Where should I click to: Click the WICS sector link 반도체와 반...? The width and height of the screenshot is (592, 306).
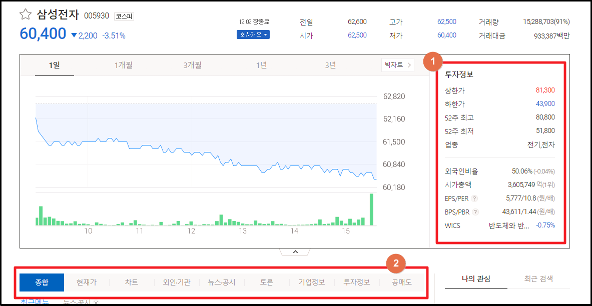[508, 225]
